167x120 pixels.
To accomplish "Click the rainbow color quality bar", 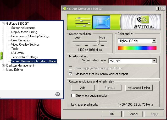I will 137,48.
